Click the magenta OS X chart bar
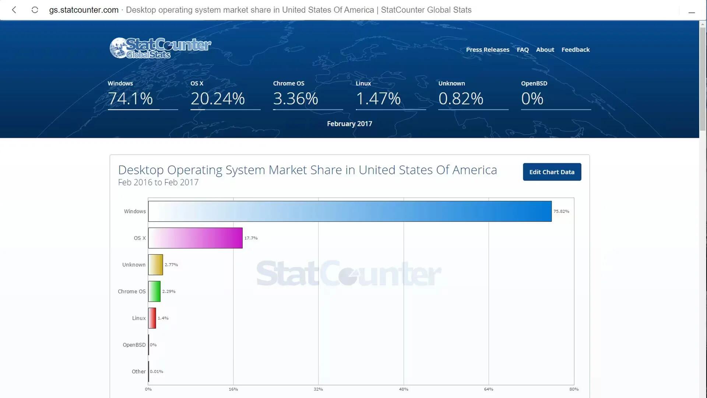 (195, 238)
